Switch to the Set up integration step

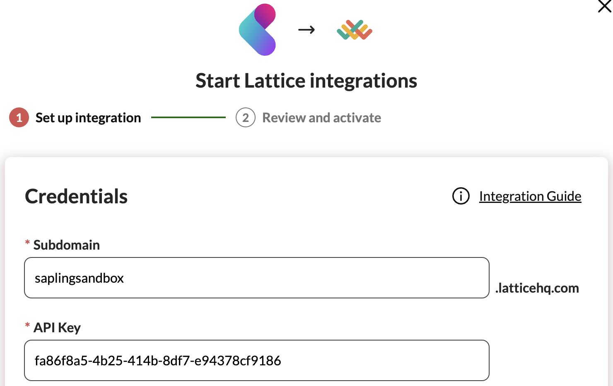click(x=88, y=117)
